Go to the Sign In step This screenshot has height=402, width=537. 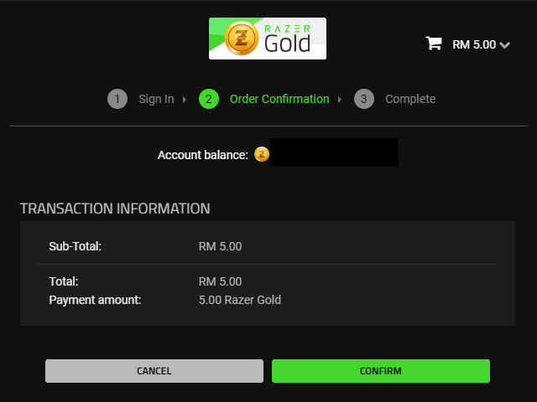(x=156, y=99)
